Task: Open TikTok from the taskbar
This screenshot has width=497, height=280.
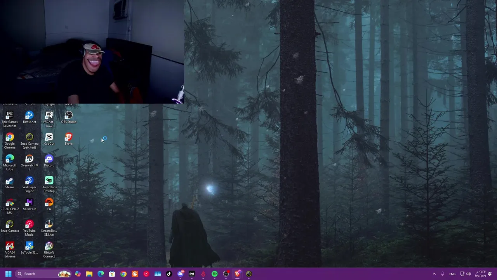Action: (169, 274)
